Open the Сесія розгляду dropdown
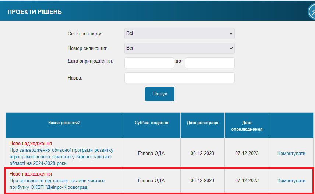315x194 pixels. pyautogui.click(x=180, y=33)
